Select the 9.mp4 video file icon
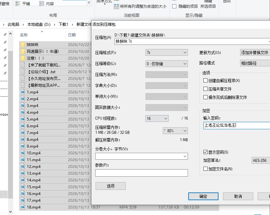This screenshot has width=270, height=215. click(23, 146)
